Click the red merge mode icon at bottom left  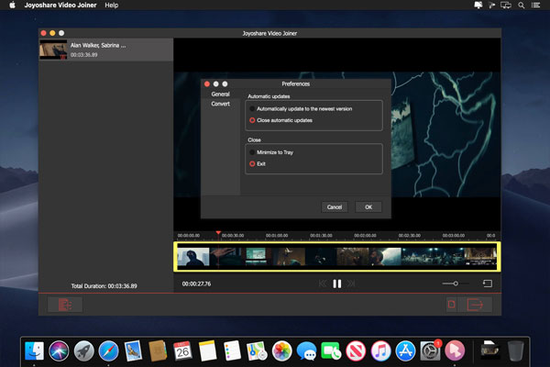pyautogui.click(x=65, y=305)
